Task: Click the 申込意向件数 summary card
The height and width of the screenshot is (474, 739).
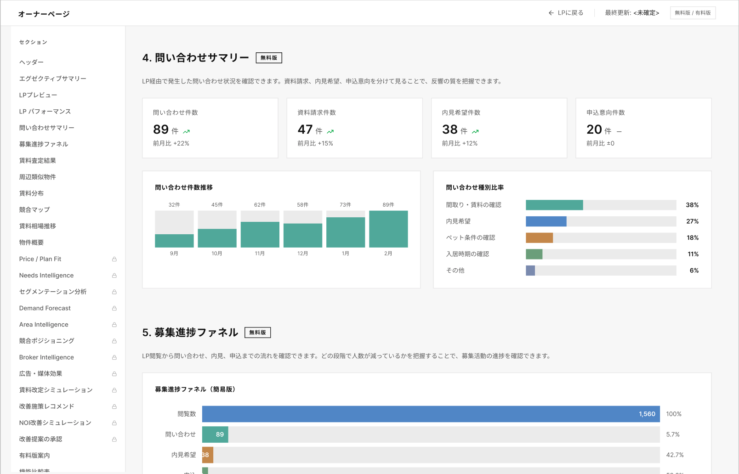Action: (643, 128)
